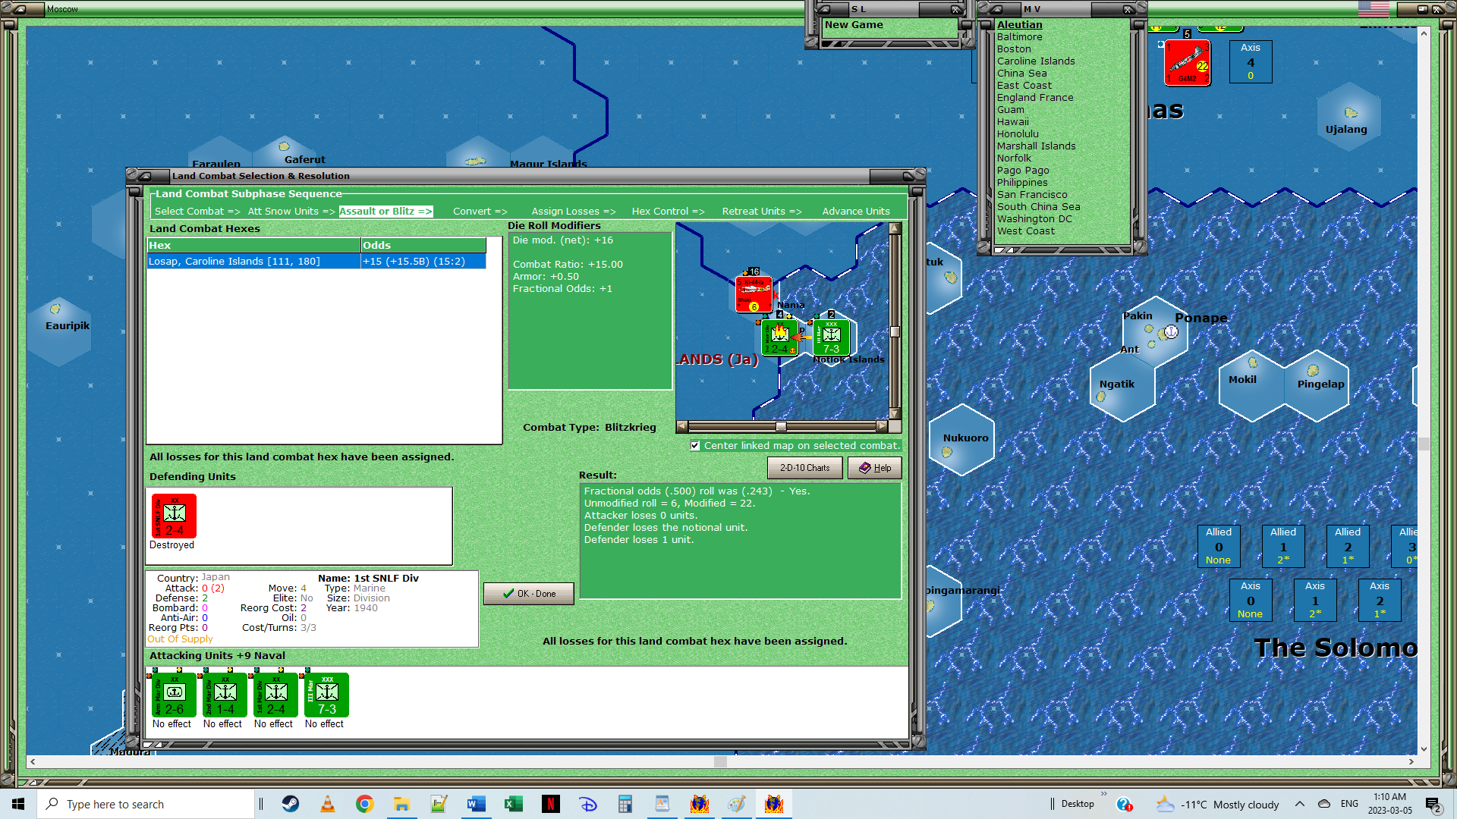Select the III Mar 7-3 corps unit
The image size is (1457, 819).
pos(327,695)
